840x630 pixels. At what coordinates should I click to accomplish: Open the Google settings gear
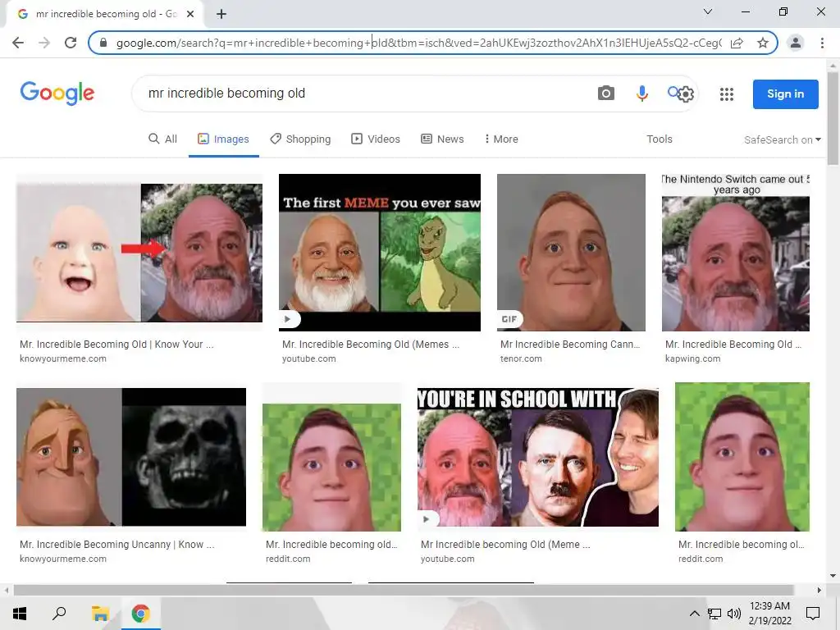point(686,94)
